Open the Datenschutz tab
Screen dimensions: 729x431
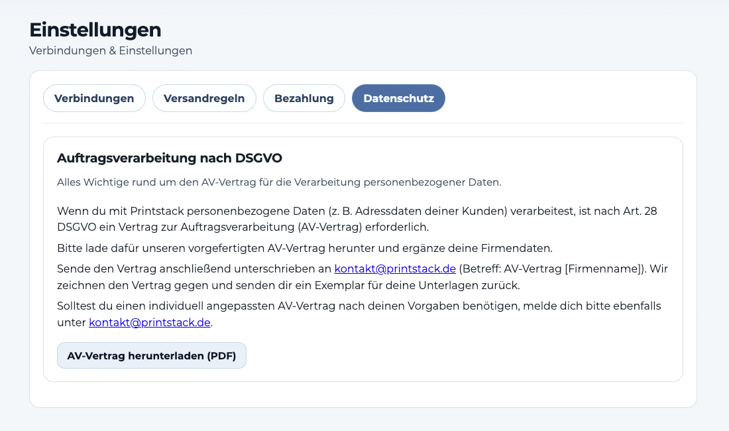click(398, 98)
